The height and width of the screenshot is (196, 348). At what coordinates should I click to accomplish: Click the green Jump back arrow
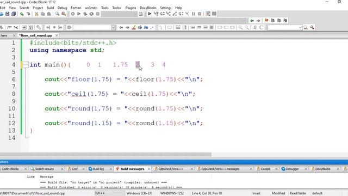[252, 21]
